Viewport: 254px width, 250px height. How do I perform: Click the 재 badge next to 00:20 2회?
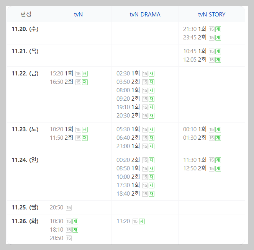coord(151,160)
